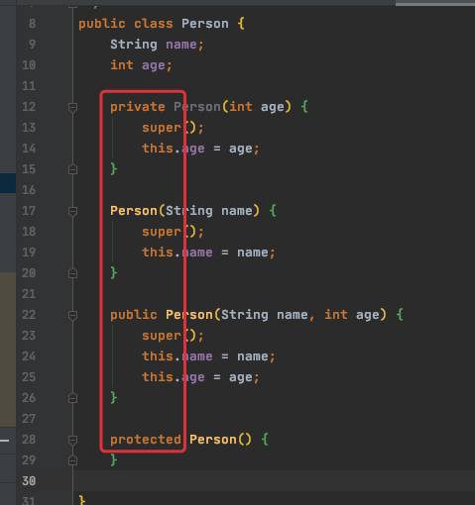Viewport: 475px width, 505px height.
Task: Click 'this.age = age;' on line 25
Action: tap(200, 377)
